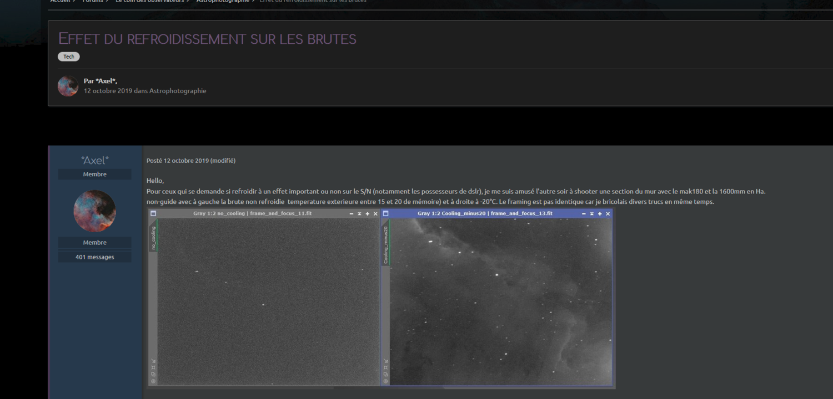Click the Cooling_minus20 window's top-left window icon
Image resolution: width=833 pixels, height=399 pixels.
[x=386, y=213]
